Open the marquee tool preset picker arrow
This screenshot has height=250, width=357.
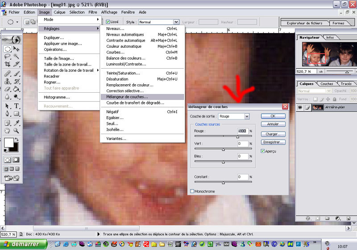(17, 22)
